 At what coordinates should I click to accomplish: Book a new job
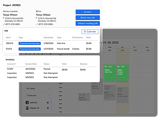click(87, 17)
